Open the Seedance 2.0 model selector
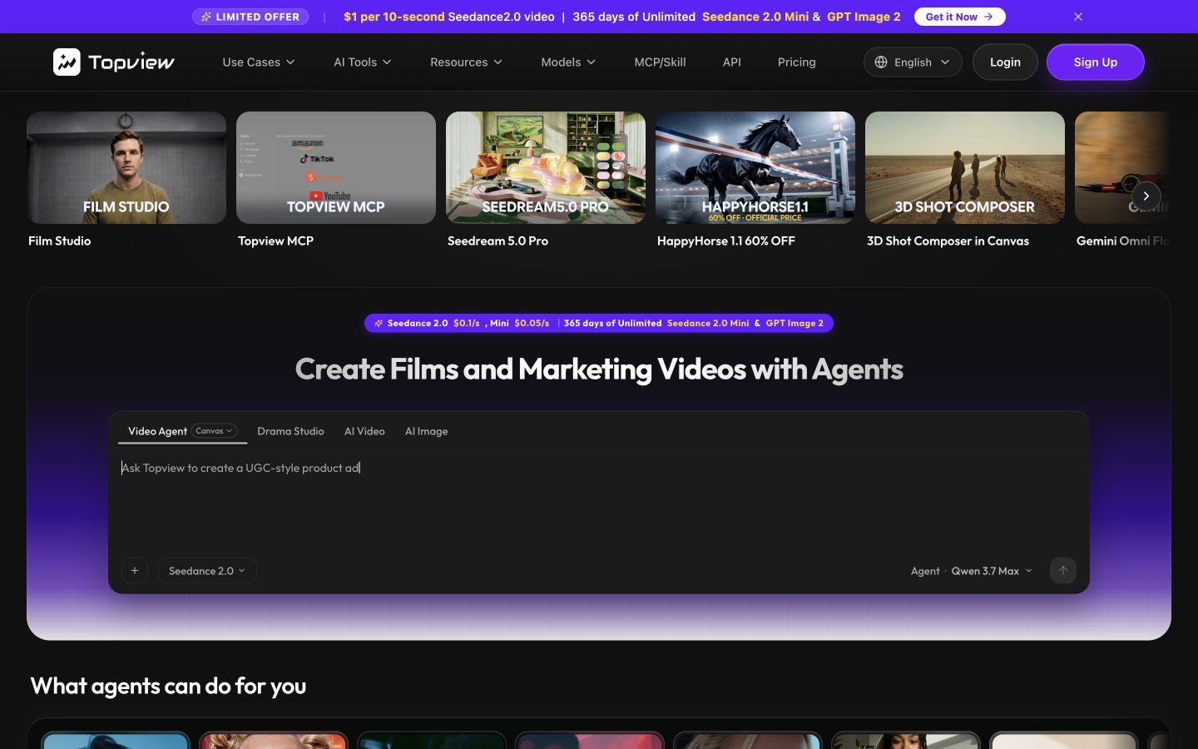 tap(207, 571)
